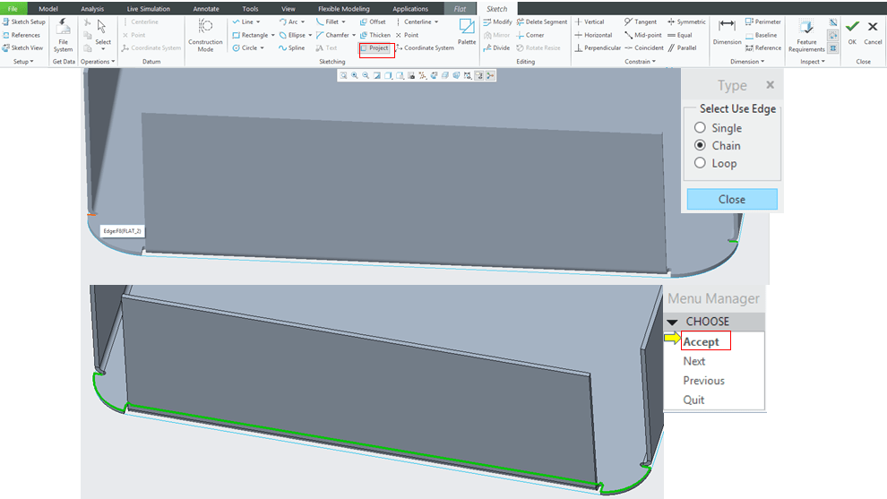Viewport: 887px width, 499px height.
Task: Select the Single radio button
Action: coord(701,128)
